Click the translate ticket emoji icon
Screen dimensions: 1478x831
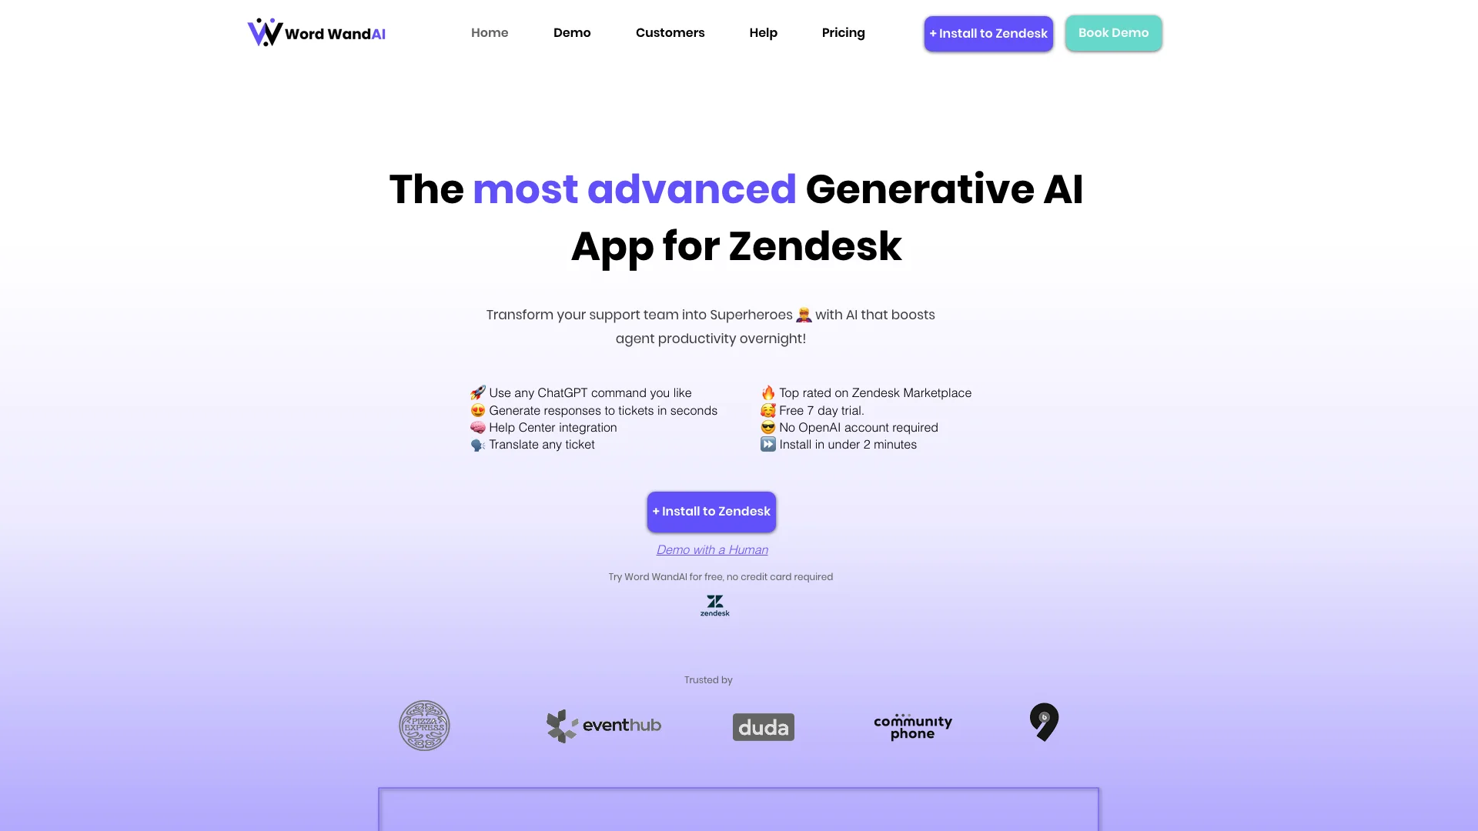coord(476,445)
